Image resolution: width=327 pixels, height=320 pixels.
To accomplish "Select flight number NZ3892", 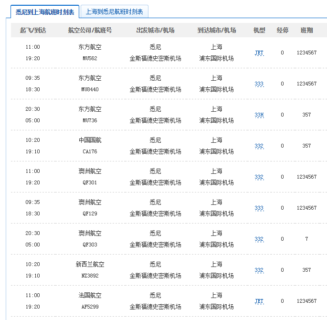I will 90,276.
